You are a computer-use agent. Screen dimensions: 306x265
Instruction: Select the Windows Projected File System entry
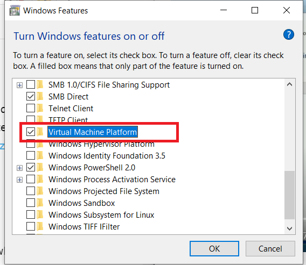click(104, 191)
